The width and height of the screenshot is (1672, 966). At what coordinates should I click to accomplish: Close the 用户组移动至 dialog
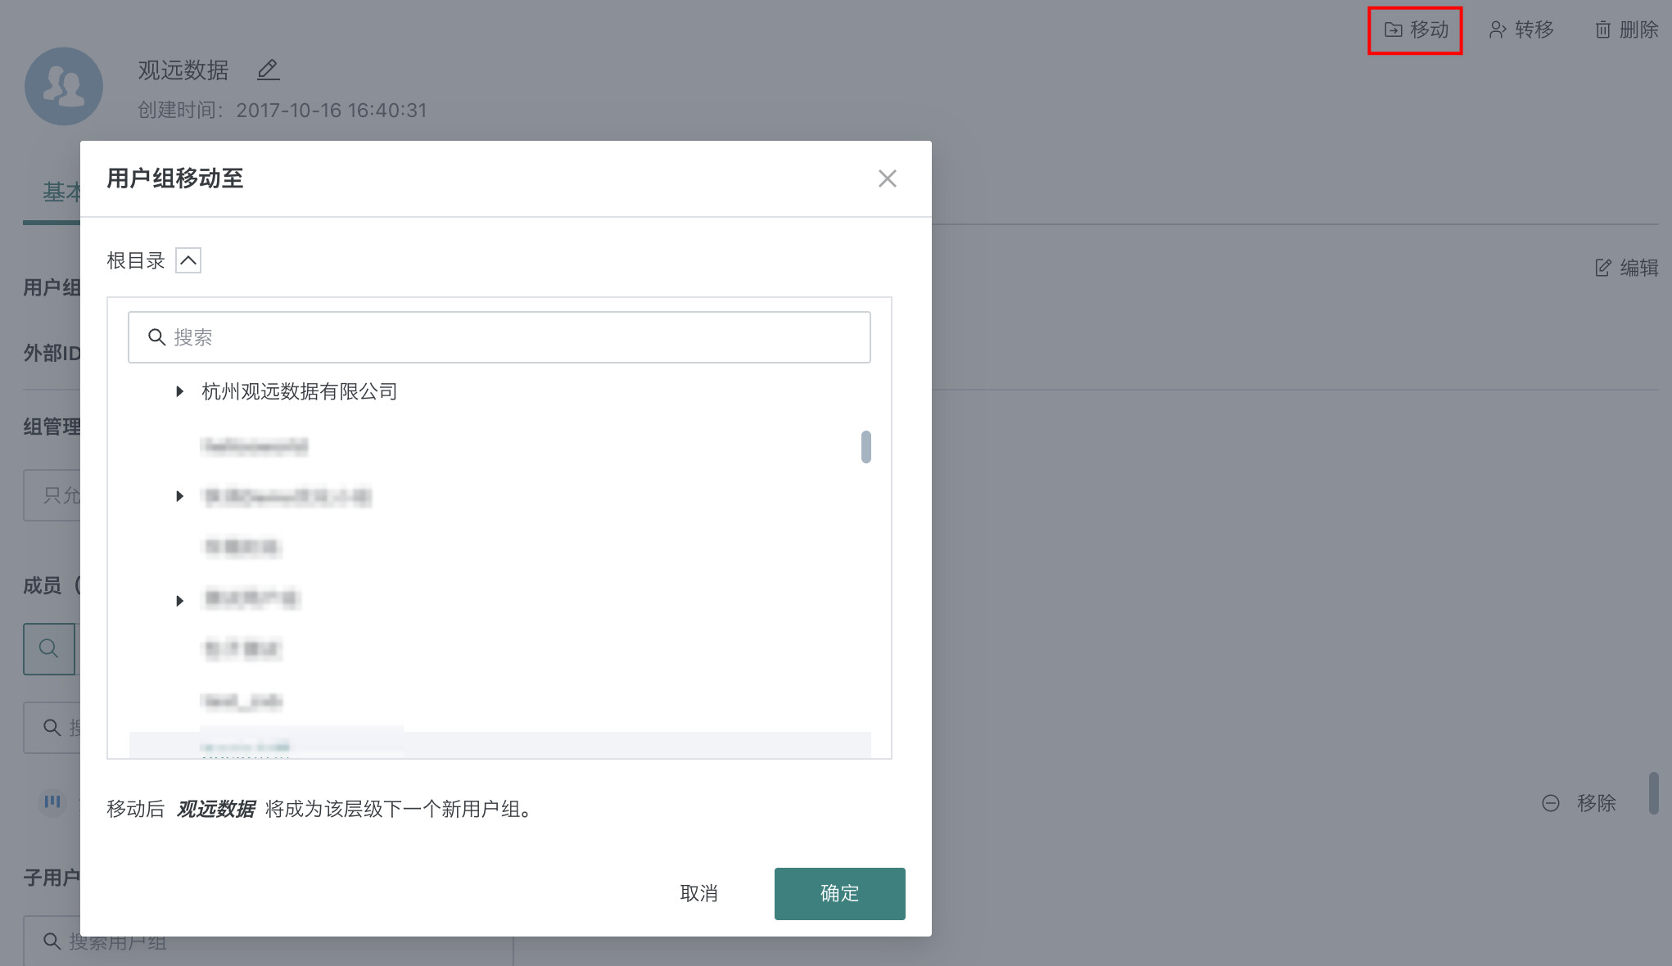(x=887, y=178)
